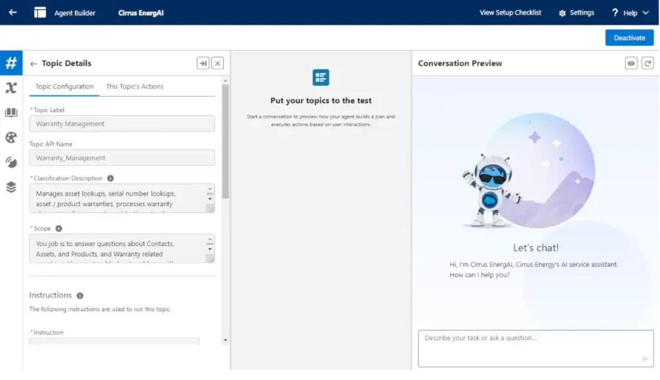Viewport: 660px width, 380px height.
Task: Click the 'Let's chat!' heading
Action: [x=536, y=248]
